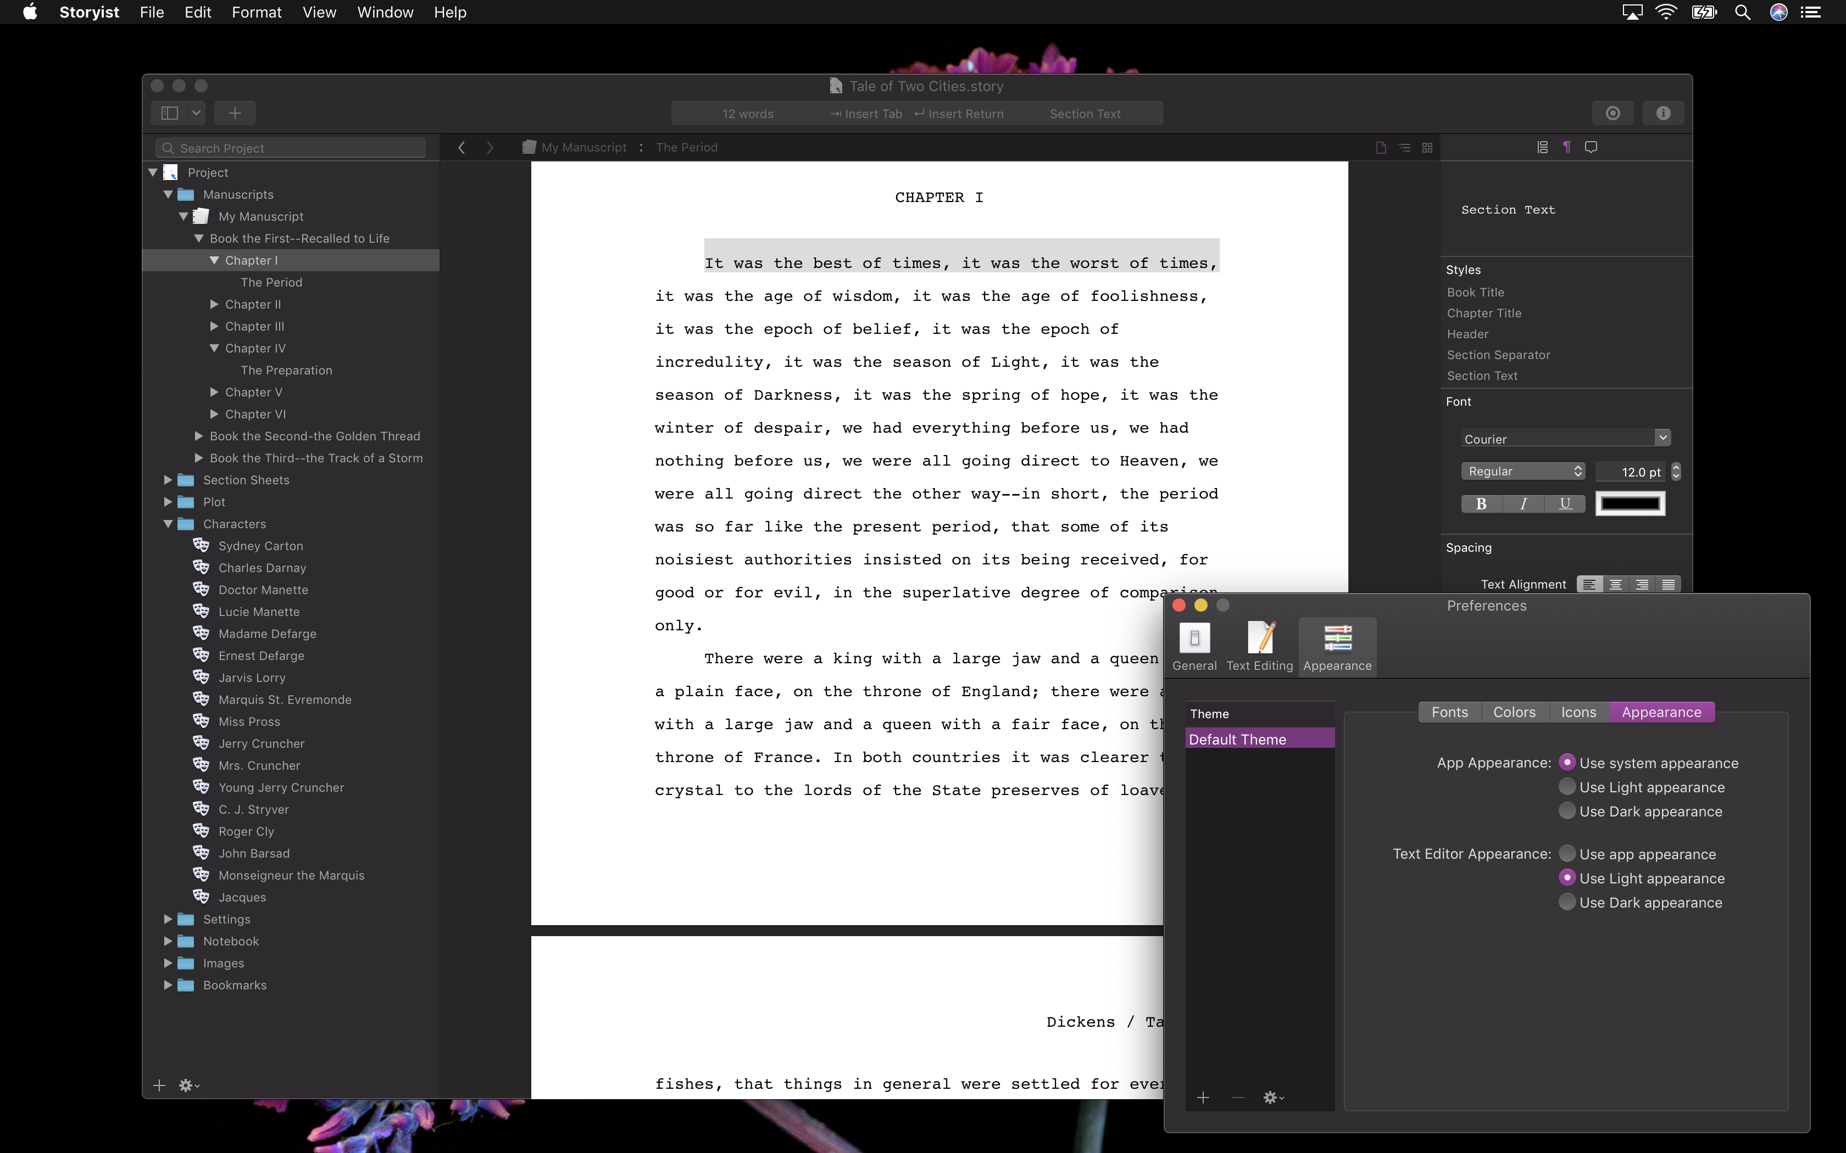Switch to Colors tab in Preferences

point(1514,712)
